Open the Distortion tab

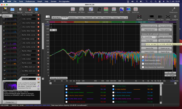point(72,18)
